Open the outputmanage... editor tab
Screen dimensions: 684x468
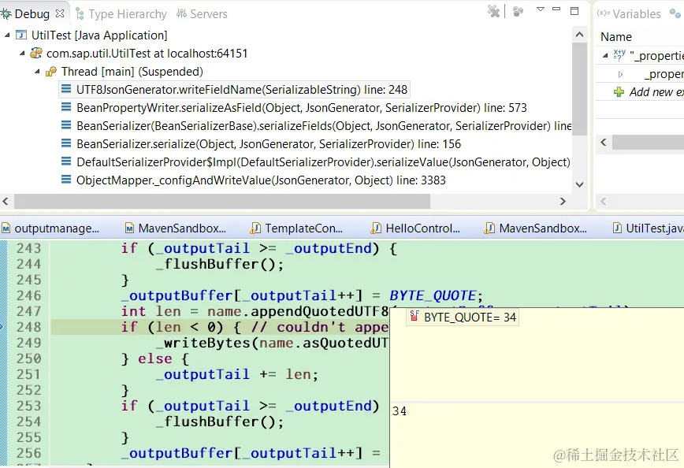click(50, 228)
